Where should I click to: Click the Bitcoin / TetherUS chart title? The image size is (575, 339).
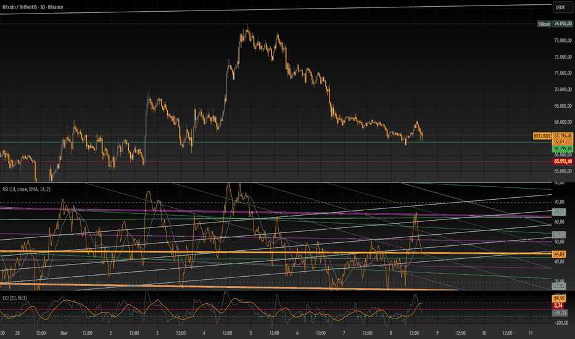pyautogui.click(x=33, y=7)
